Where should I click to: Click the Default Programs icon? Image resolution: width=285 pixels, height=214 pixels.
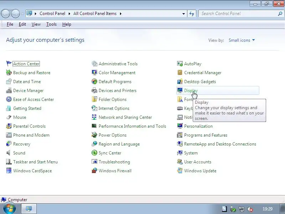(94, 81)
